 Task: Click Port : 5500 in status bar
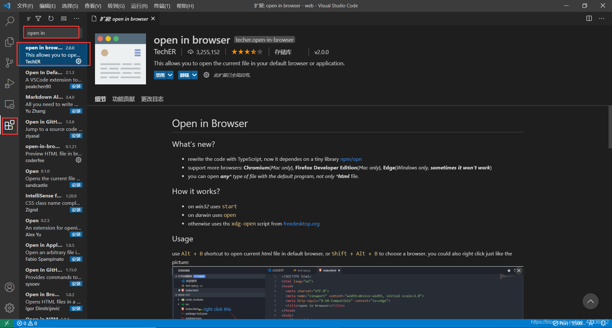pos(568,323)
